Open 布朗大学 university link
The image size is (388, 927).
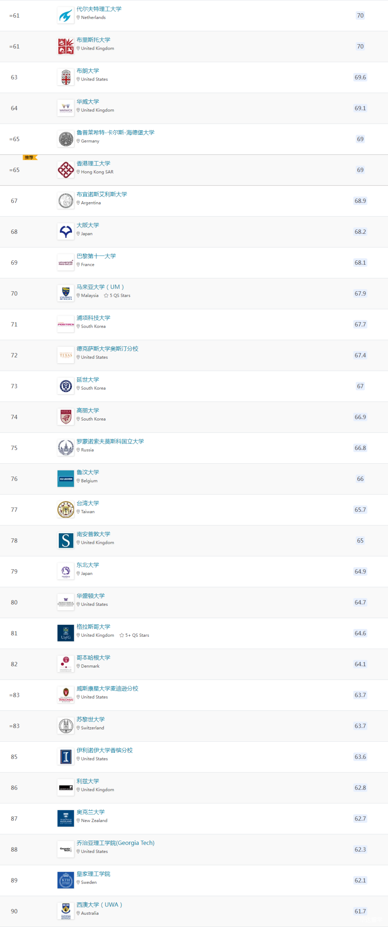pyautogui.click(x=88, y=71)
